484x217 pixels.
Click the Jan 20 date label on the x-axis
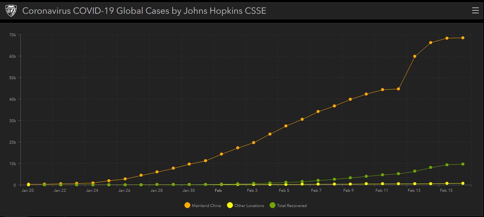(28, 191)
